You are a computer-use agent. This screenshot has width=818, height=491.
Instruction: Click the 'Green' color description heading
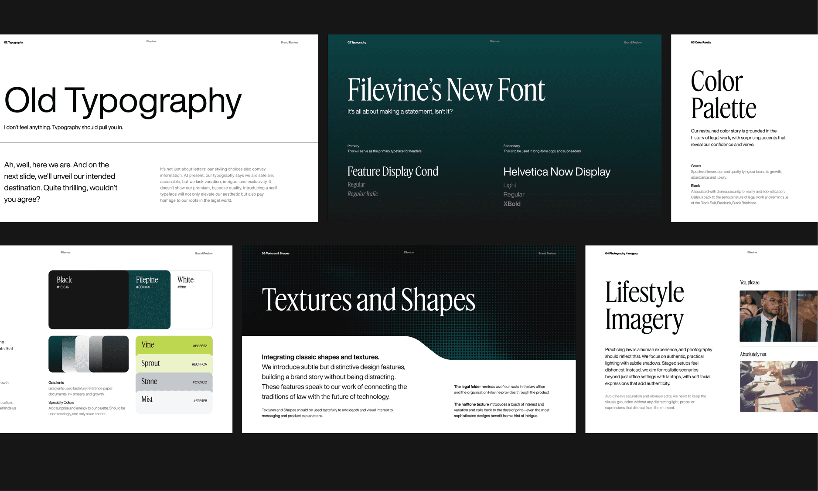click(x=696, y=166)
